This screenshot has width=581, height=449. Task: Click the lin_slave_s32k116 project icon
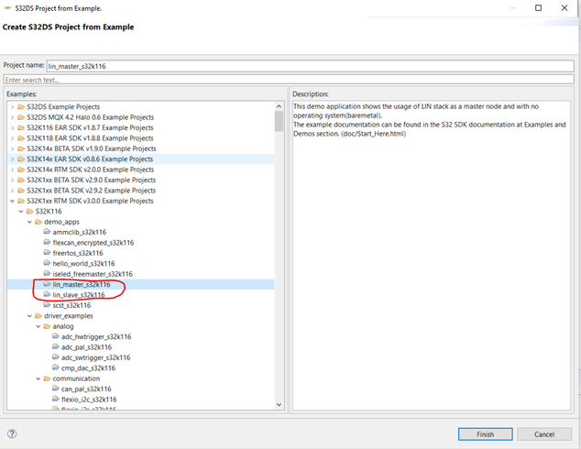click(x=47, y=294)
